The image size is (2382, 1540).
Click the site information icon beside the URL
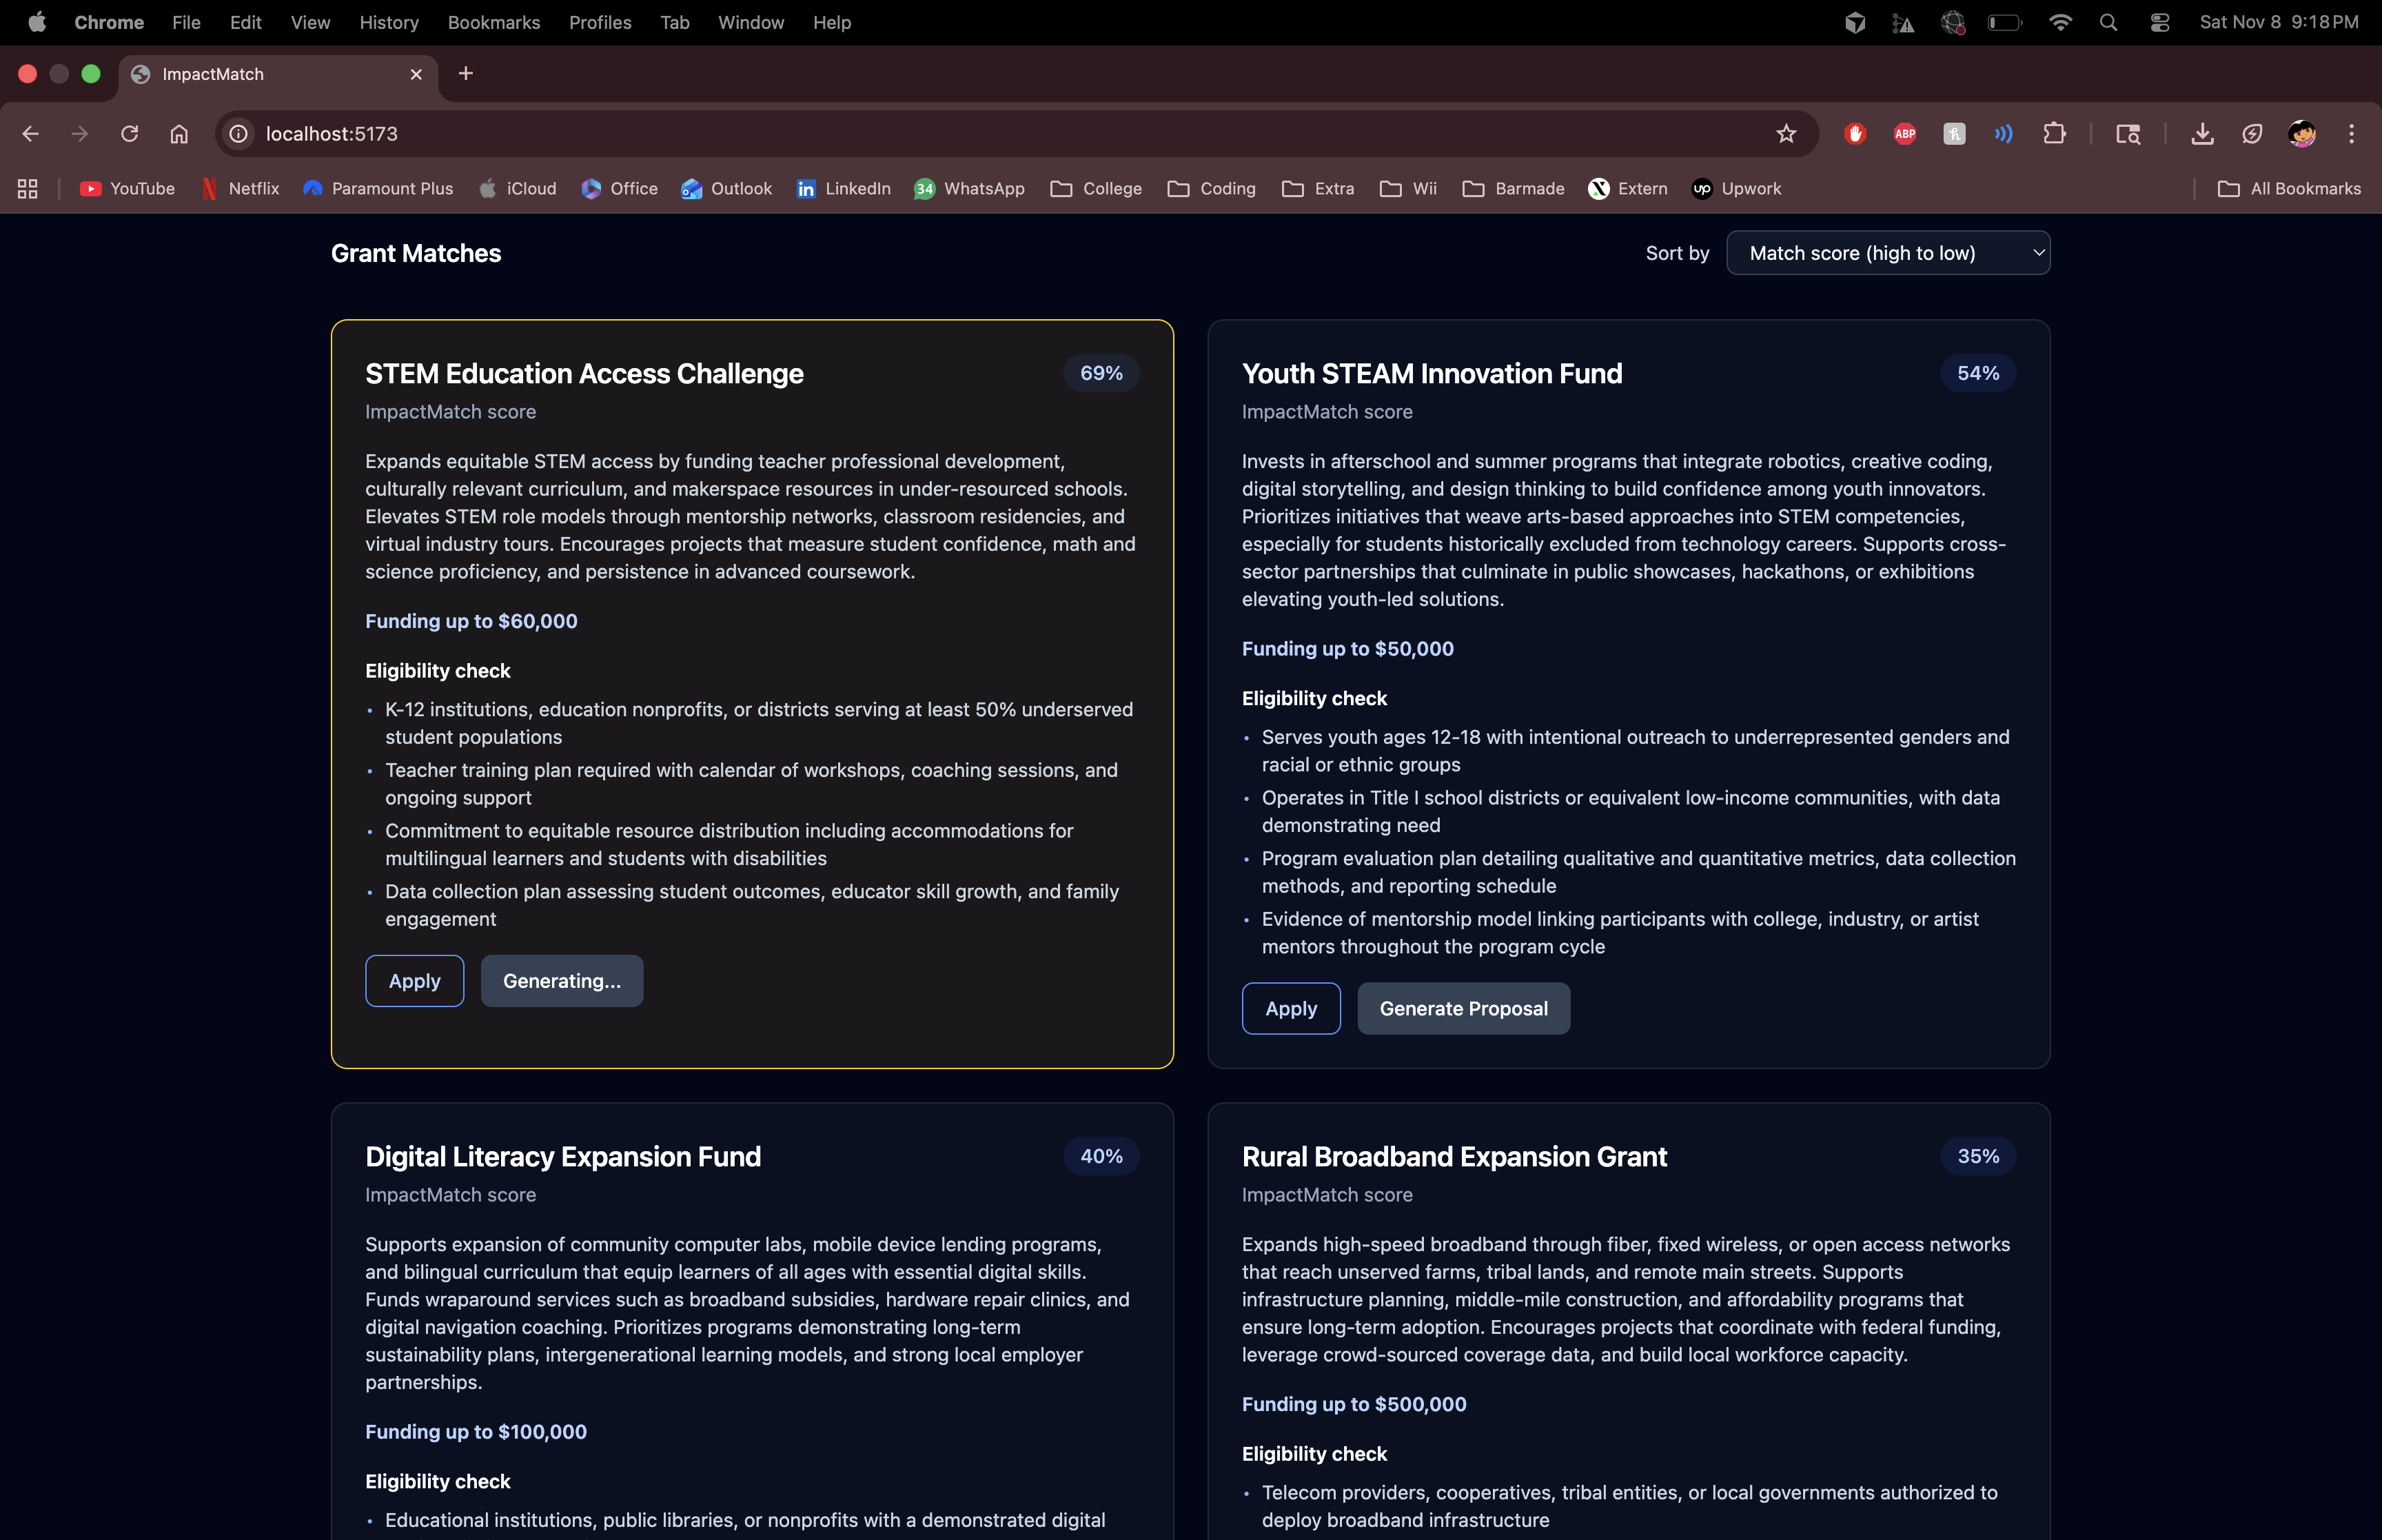pos(239,134)
